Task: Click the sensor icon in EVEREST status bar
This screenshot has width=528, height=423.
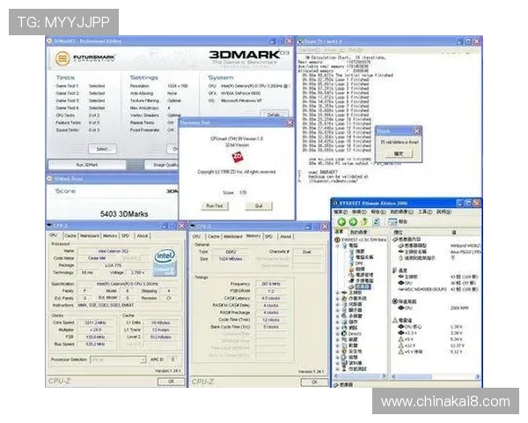Action: point(336,385)
